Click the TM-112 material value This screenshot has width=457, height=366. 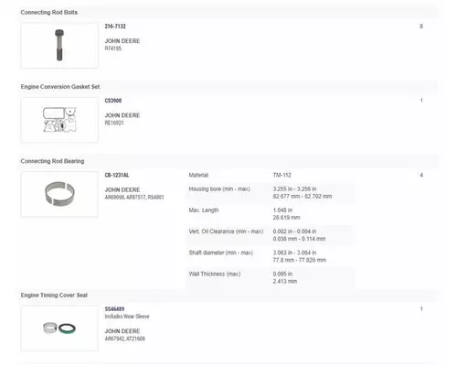(x=282, y=175)
